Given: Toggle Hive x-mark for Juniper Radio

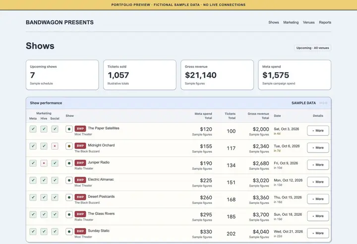Looking at the screenshot, I should pyautogui.click(x=44, y=163).
